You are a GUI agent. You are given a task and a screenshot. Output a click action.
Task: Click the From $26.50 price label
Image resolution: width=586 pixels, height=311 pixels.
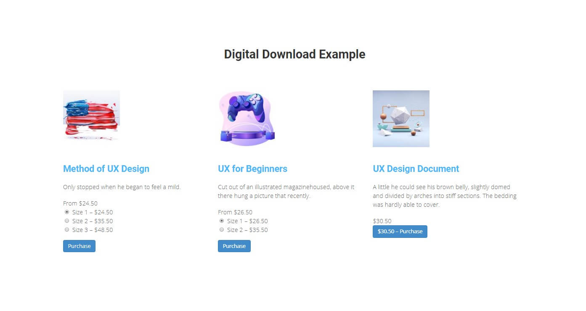pyautogui.click(x=235, y=212)
